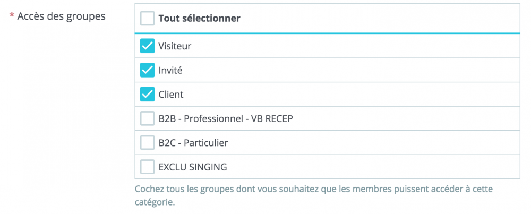Click the Invité label text
The image size is (531, 214).
170,70
